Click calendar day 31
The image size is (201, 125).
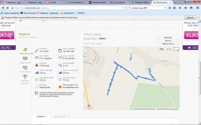(53, 23)
